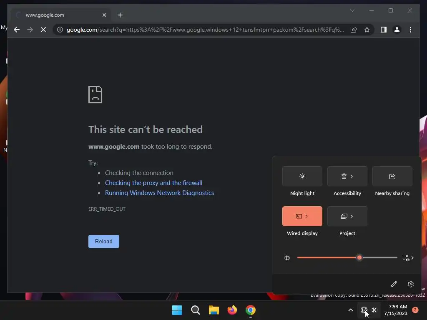Image resolution: width=427 pixels, height=320 pixels.
Task: Bookmark this tab with the star icon
Action: click(x=367, y=30)
